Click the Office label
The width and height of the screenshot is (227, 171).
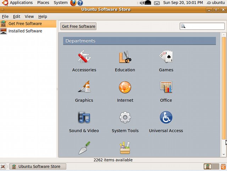[166, 100]
